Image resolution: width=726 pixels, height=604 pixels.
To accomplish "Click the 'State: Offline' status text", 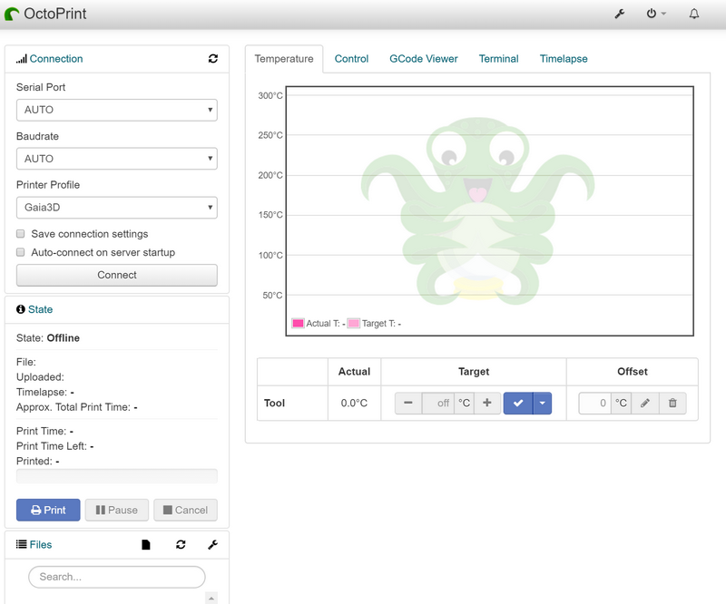I will coord(48,338).
